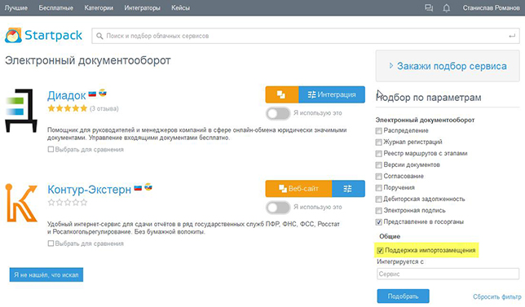Rate Контур-Экстерн using the empty stars

click(68, 202)
